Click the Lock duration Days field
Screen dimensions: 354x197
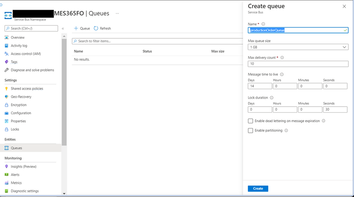click(x=260, y=109)
